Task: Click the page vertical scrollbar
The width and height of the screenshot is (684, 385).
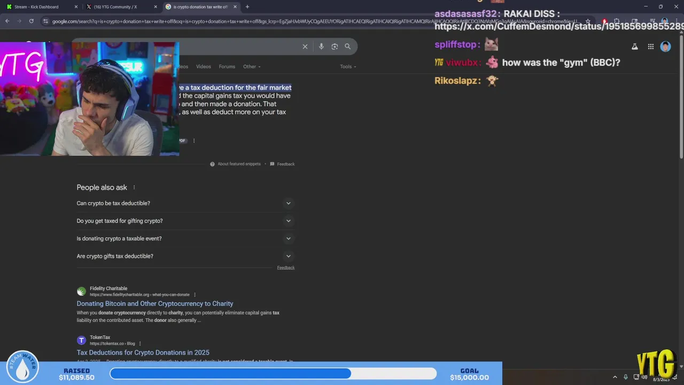Action: pos(681,98)
